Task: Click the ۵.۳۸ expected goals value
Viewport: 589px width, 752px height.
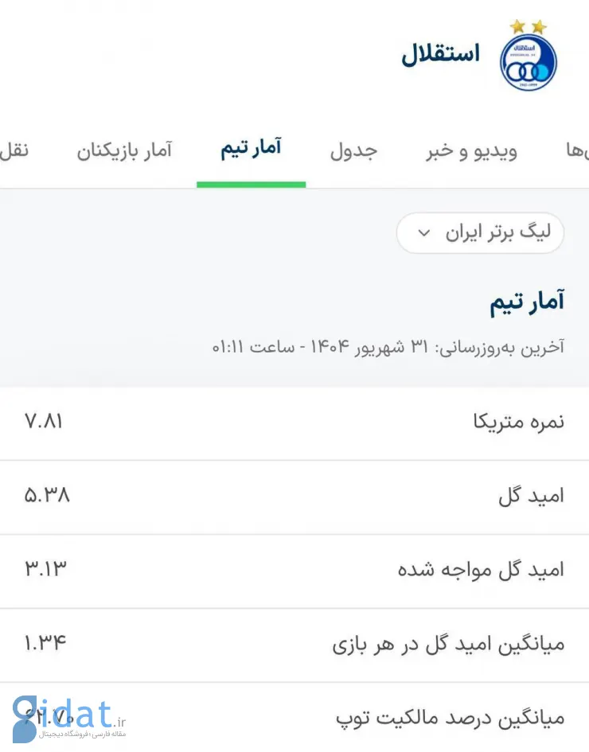Action: pos(47,496)
